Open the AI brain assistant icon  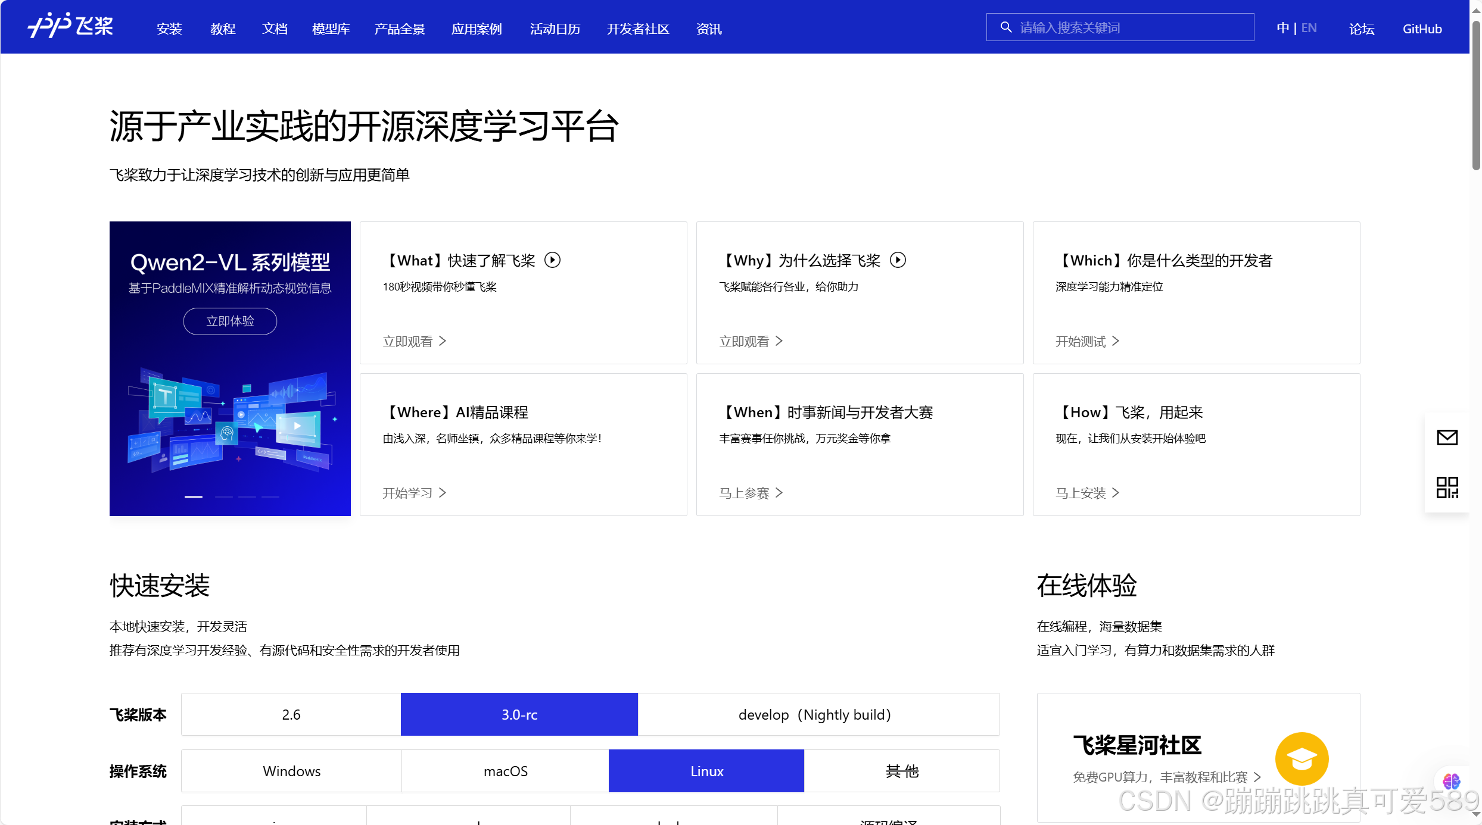point(1451,781)
